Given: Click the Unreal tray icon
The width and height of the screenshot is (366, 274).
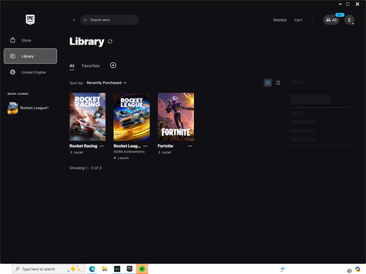Looking at the screenshot, I should tap(349, 270).
